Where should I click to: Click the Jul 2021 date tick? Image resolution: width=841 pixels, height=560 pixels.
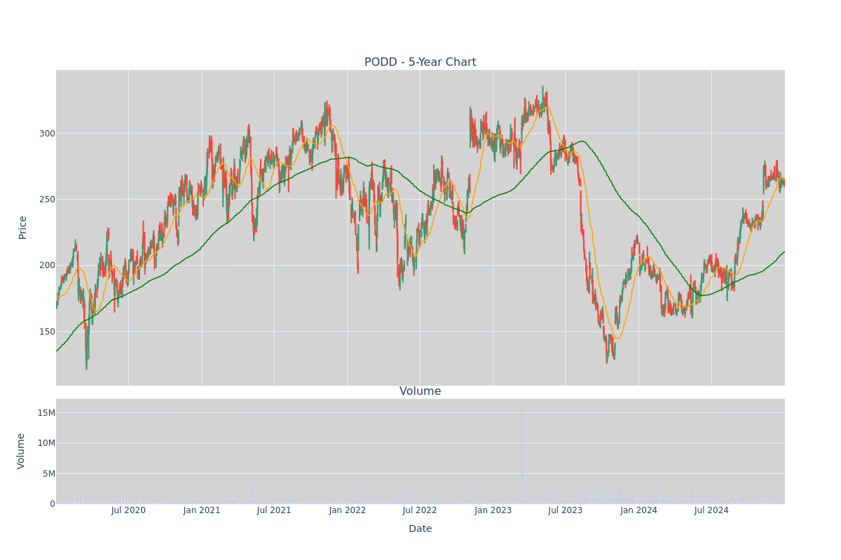[274, 510]
